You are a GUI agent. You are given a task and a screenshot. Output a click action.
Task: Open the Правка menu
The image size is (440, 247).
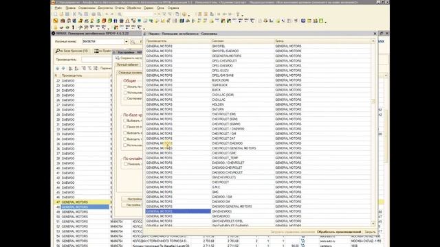[70, 8]
